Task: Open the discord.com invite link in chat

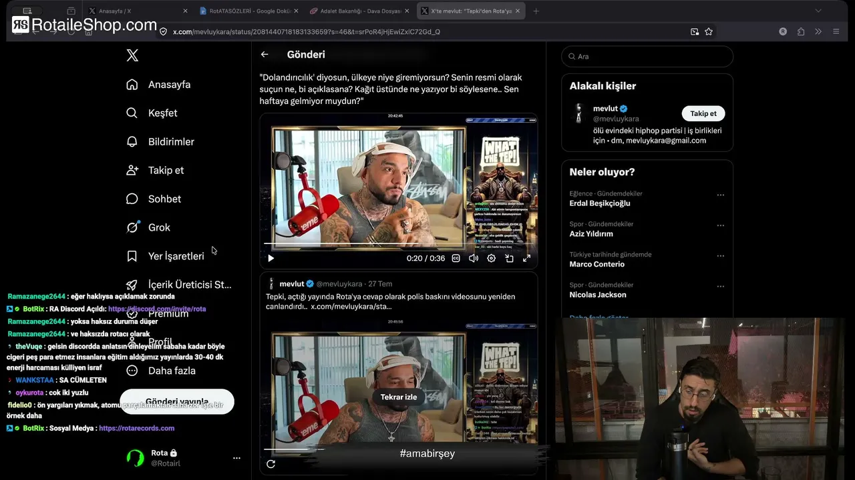Action: [x=157, y=309]
